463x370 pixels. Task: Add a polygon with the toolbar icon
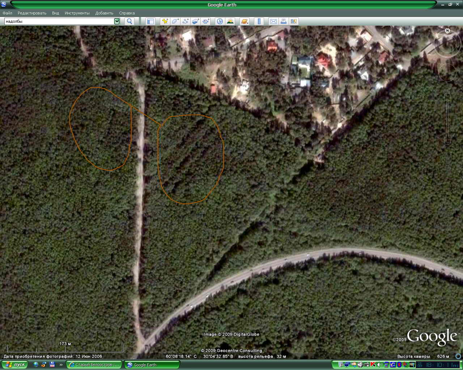pyautogui.click(x=175, y=21)
